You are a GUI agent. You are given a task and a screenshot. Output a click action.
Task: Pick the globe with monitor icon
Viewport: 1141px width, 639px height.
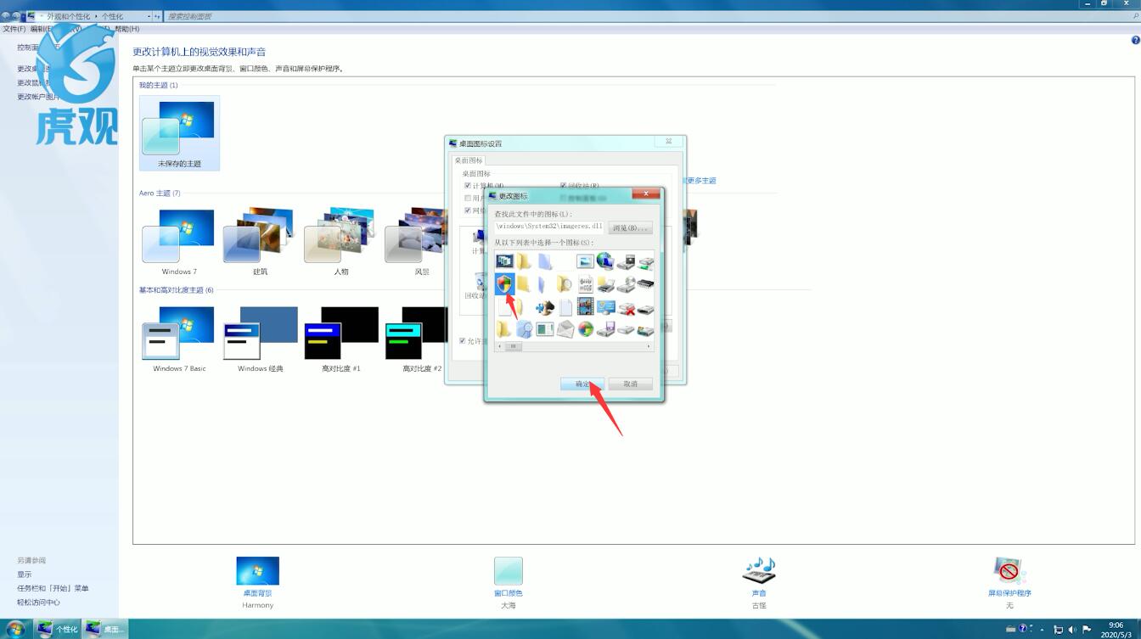pos(605,261)
